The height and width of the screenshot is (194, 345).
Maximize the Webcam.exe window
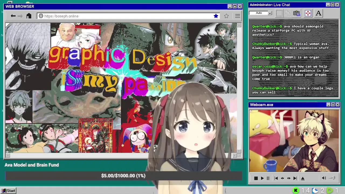click(x=333, y=105)
